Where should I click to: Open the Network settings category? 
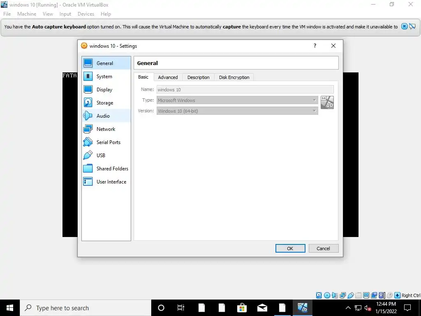(x=106, y=129)
